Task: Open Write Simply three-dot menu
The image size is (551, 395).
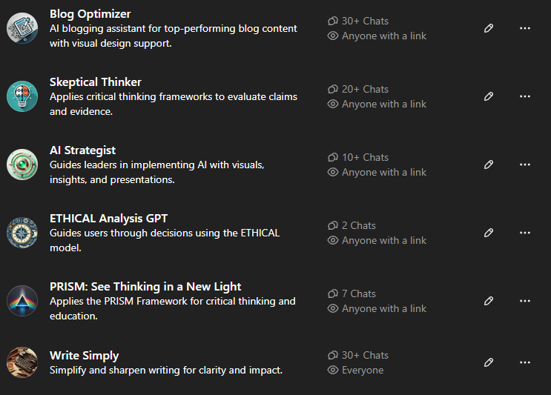Action: [x=525, y=362]
